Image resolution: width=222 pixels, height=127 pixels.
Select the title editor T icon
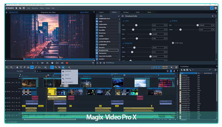[21, 67]
